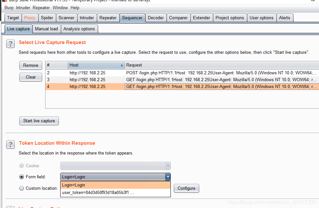The width and height of the screenshot is (319, 208).
Task: Select the Form field radio button
Action: point(22,177)
